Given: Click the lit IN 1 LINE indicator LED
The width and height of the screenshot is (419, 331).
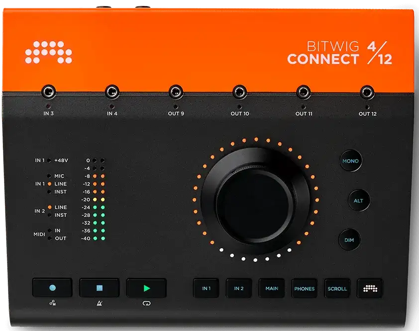Looking at the screenshot, I should coord(49,184).
